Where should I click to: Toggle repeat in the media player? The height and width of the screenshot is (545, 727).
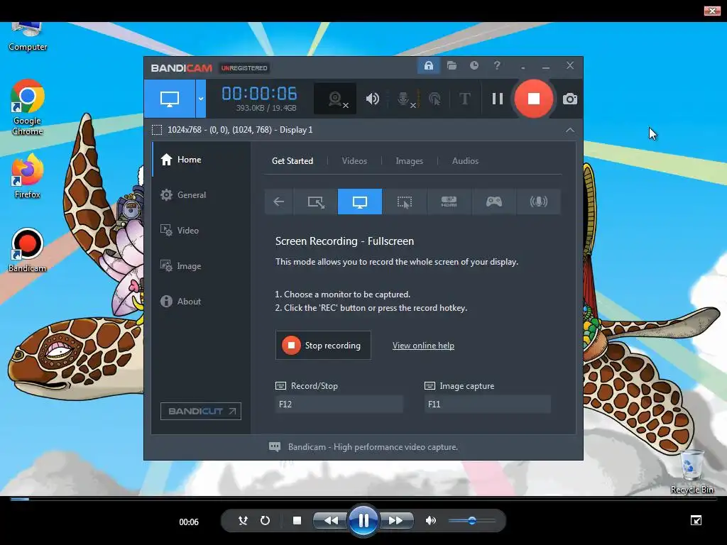[x=265, y=520]
